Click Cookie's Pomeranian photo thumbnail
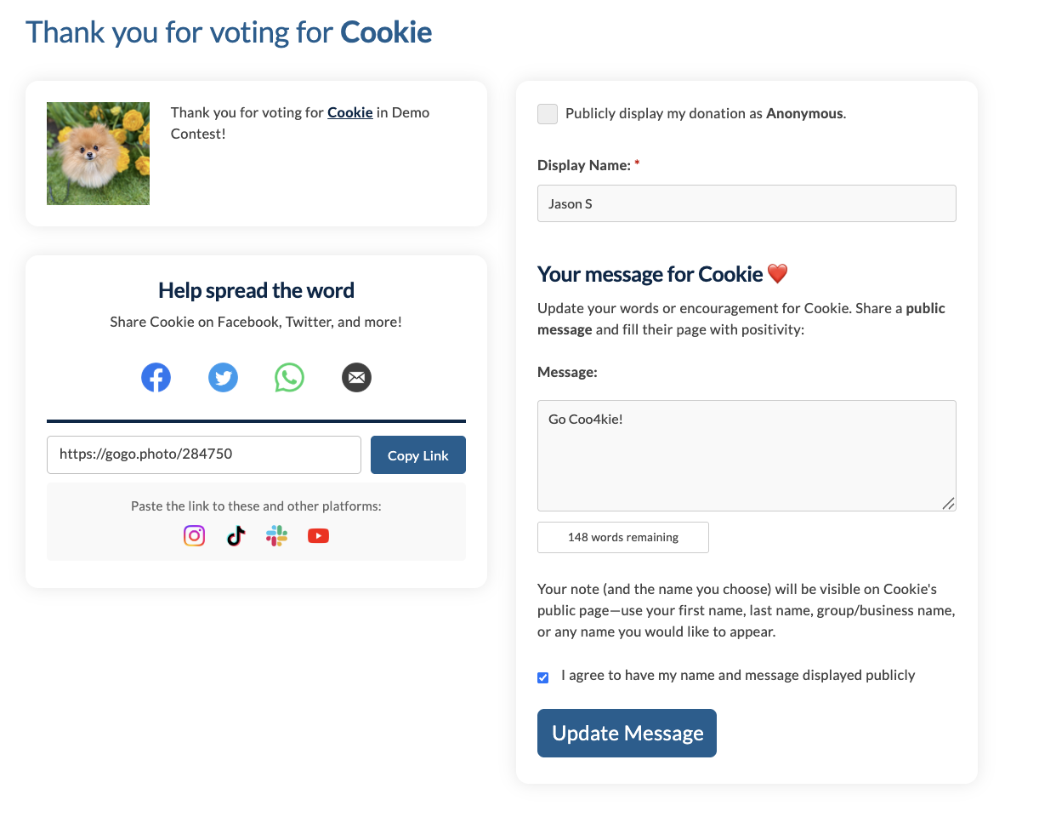The image size is (1039, 817). pyautogui.click(x=98, y=153)
